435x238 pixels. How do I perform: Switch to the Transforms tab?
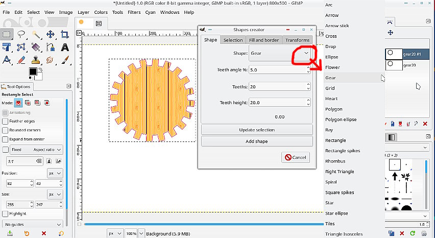(x=297, y=40)
